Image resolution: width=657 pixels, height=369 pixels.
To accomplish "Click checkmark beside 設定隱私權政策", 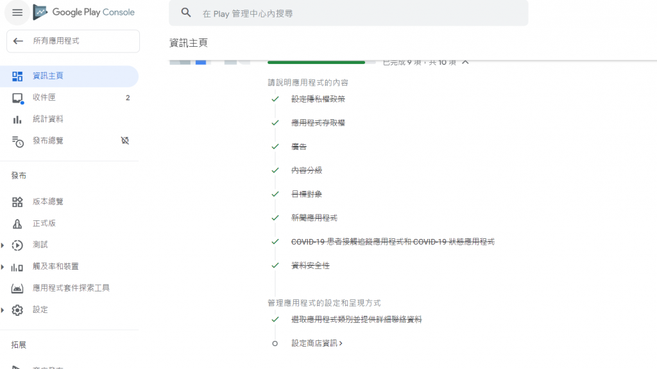I will [275, 99].
